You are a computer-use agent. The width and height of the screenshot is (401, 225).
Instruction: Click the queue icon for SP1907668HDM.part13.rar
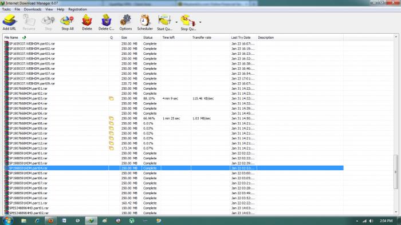pyautogui.click(x=111, y=148)
